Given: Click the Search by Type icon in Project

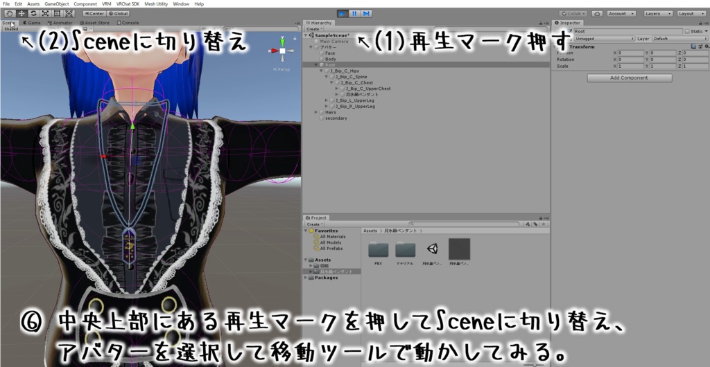Looking at the screenshot, I should (x=527, y=224).
